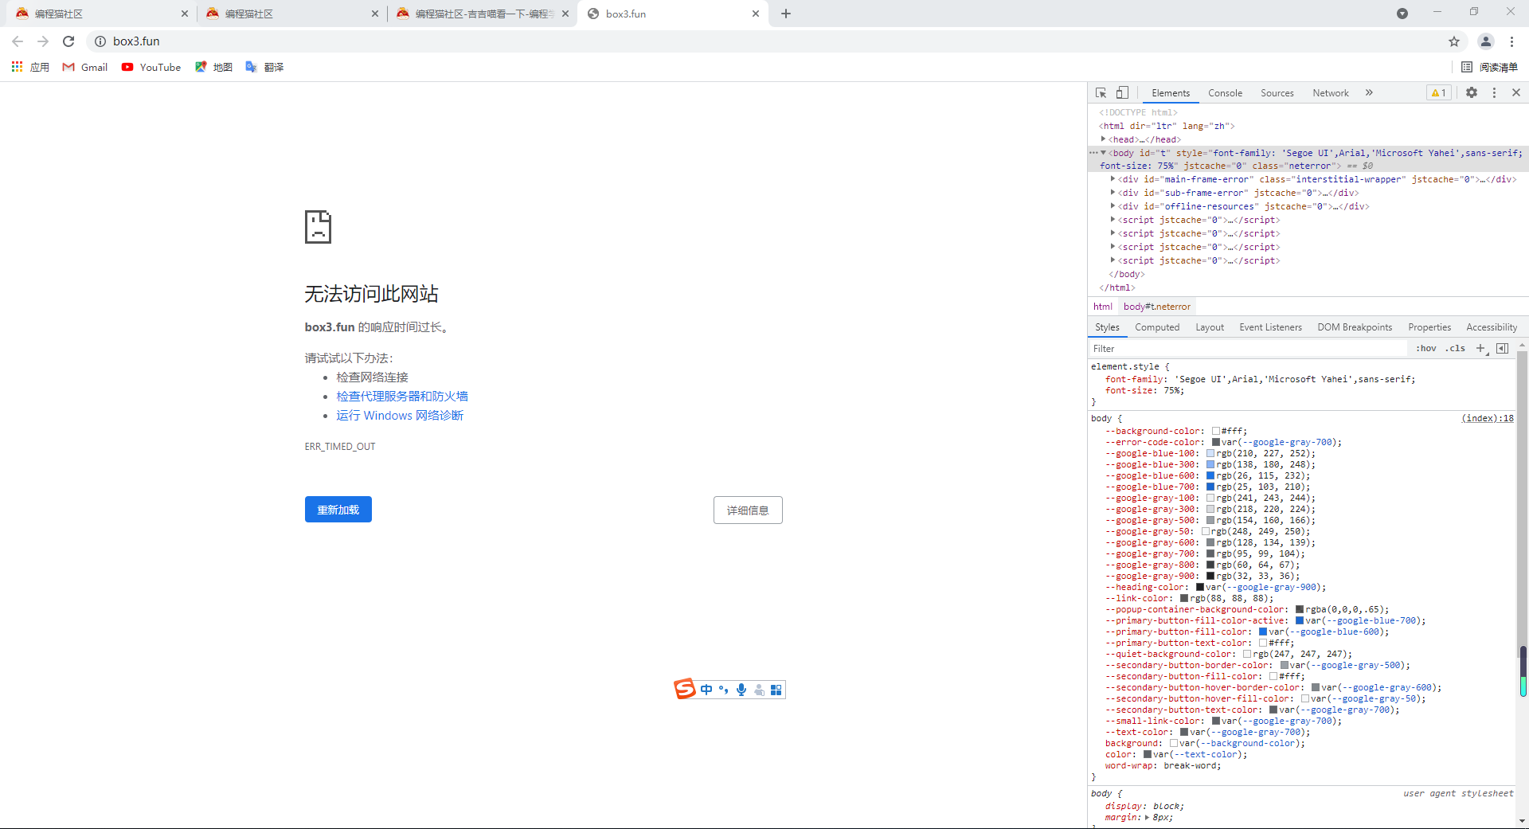Click the inspect element picker icon

[x=1101, y=93]
